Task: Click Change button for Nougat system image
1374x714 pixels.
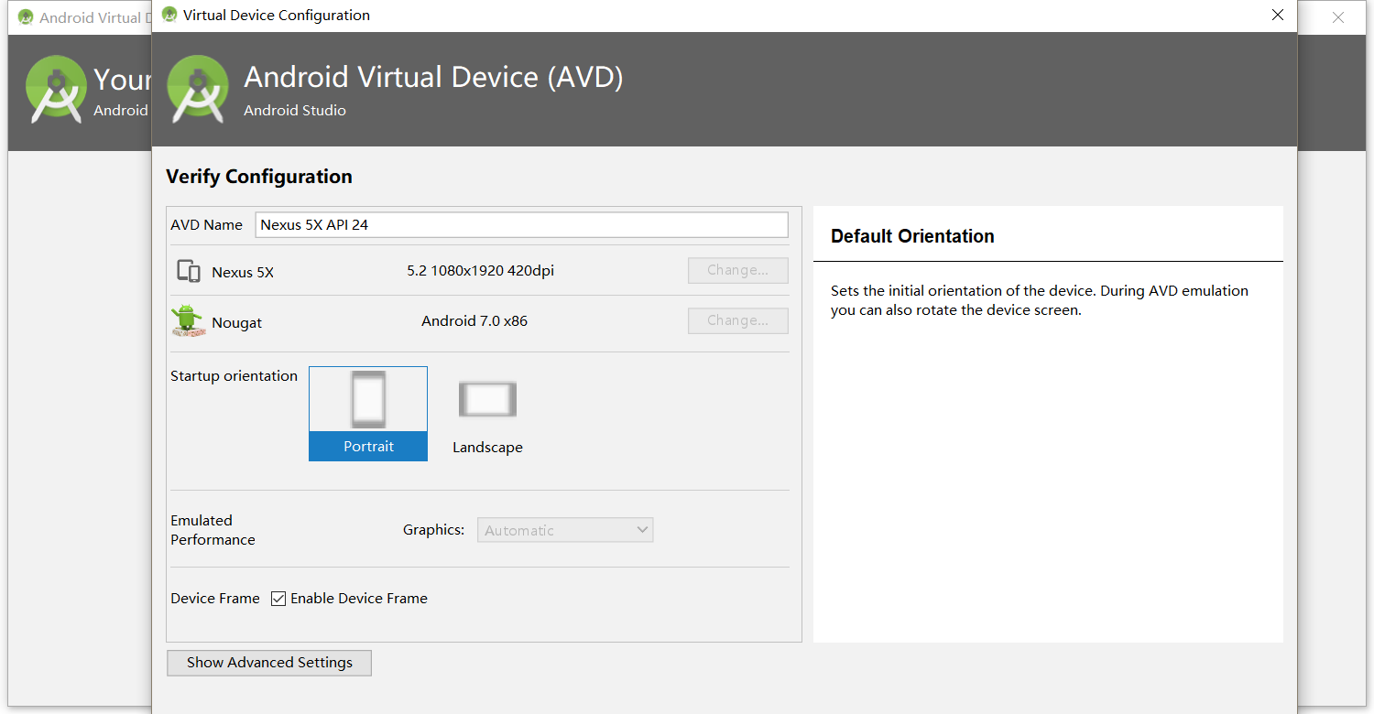Action: click(738, 321)
